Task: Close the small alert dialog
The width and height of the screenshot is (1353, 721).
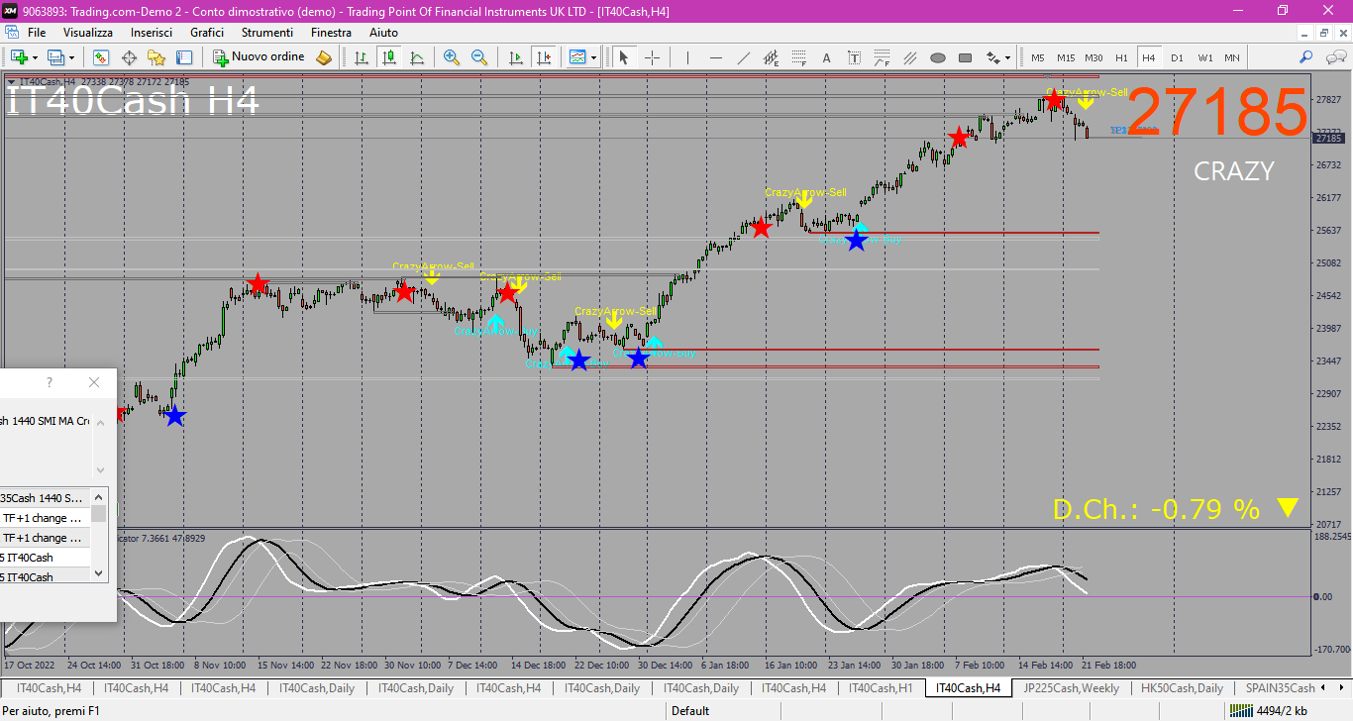Action: (94, 382)
